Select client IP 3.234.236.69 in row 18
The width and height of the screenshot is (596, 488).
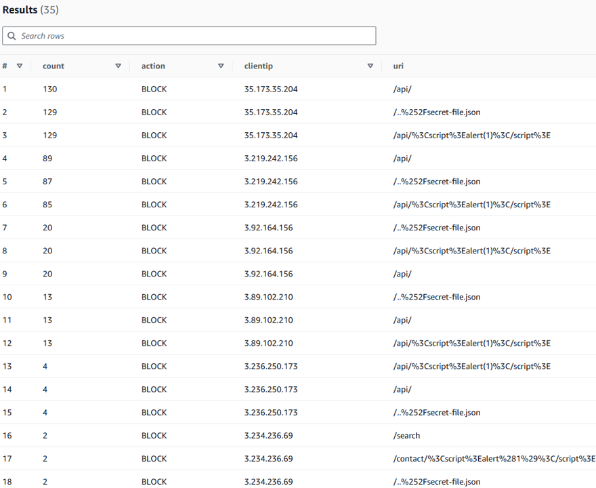coord(268,481)
